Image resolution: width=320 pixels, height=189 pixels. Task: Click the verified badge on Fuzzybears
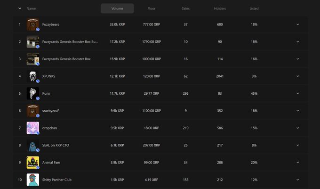(x=38, y=29)
